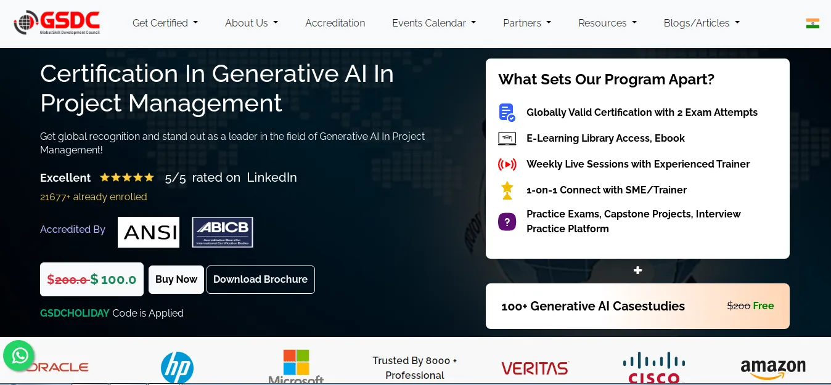Click the $100.0 price box
Image resolution: width=831 pixels, height=385 pixels.
coord(92,280)
